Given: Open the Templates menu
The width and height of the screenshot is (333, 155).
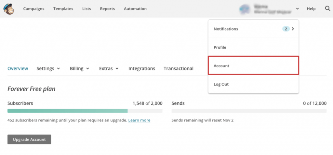Looking at the screenshot, I should [63, 9].
